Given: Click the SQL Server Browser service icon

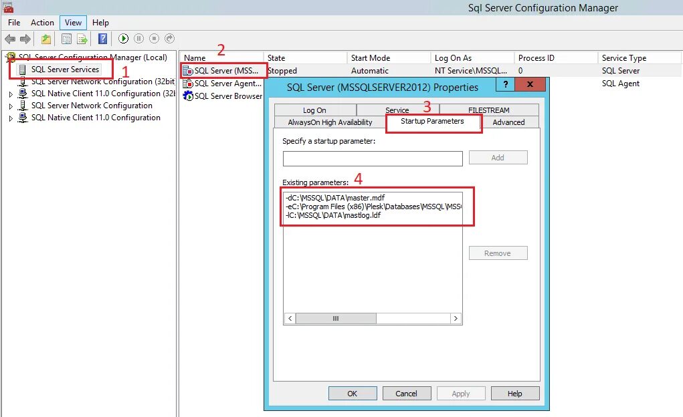Looking at the screenshot, I should [x=188, y=96].
